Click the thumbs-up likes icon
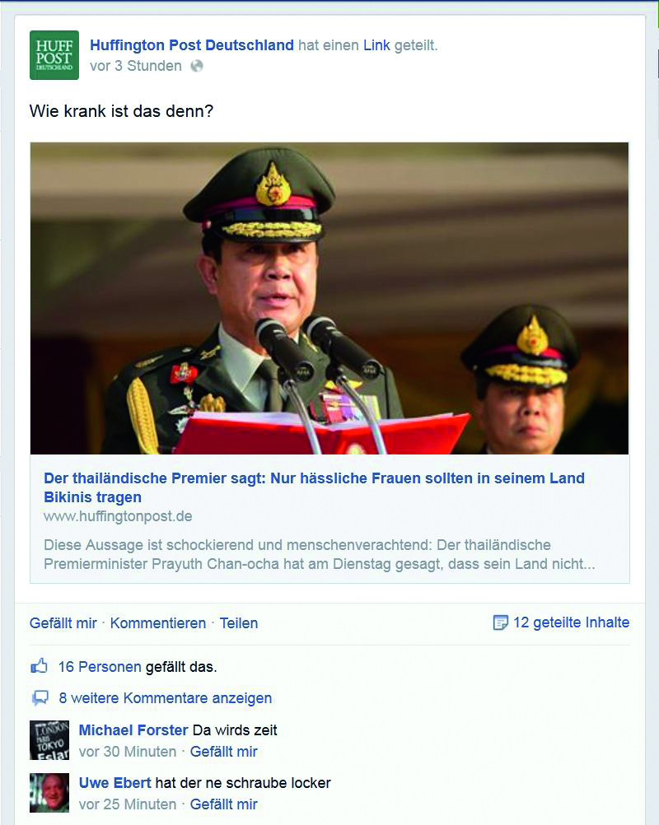 (39, 666)
